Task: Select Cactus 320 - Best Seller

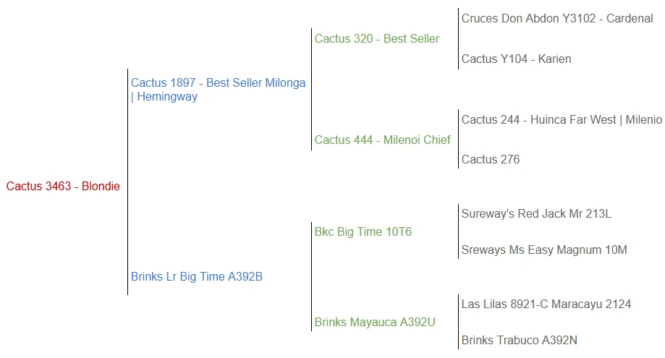Action: (x=376, y=39)
